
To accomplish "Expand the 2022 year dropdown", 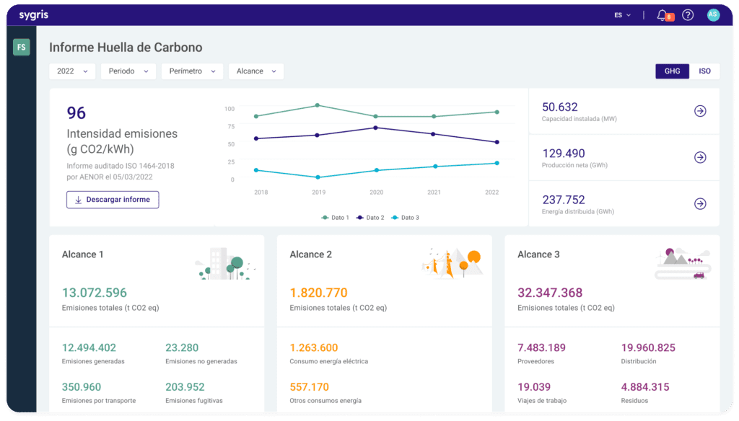I will 72,71.
